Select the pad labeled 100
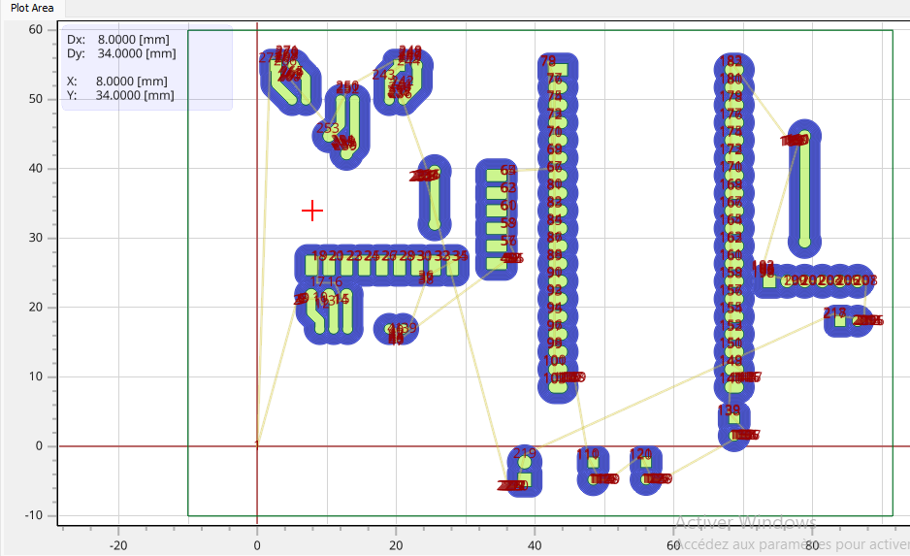The height and width of the screenshot is (556, 910). tap(556, 361)
